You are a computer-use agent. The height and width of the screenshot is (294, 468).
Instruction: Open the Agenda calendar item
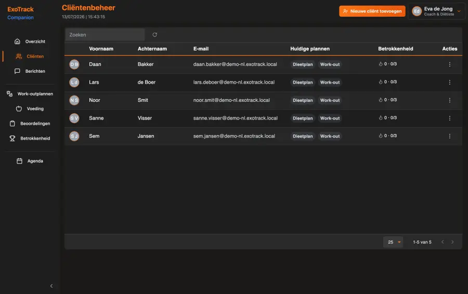click(x=30, y=161)
